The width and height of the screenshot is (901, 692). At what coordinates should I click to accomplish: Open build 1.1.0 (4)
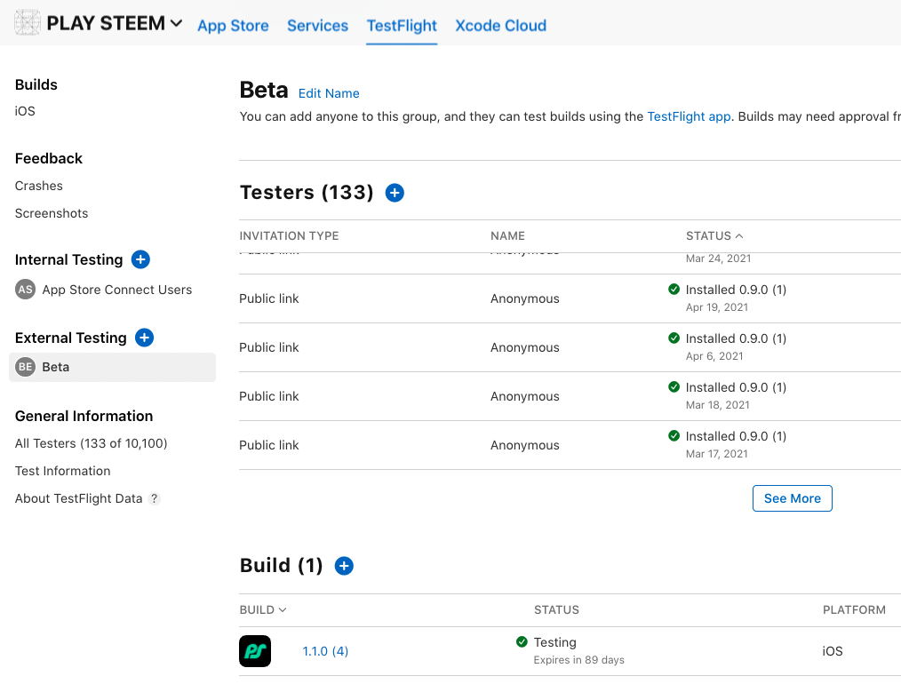coord(325,651)
